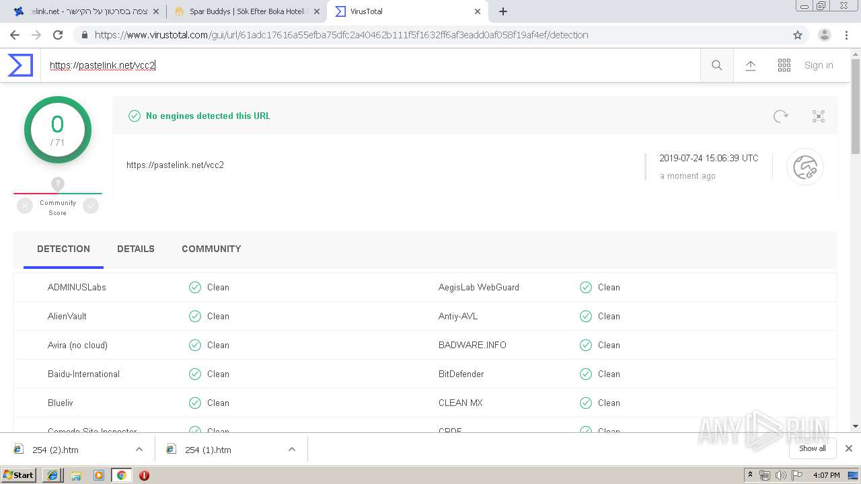Screen dimensions: 861x484
Task: Click the URL globe link icon
Action: click(x=805, y=167)
